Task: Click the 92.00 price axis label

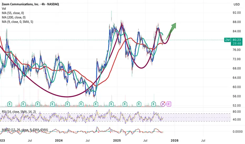Action: (x=237, y=13)
